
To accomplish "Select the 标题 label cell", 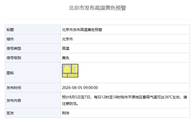I will point(33,30).
